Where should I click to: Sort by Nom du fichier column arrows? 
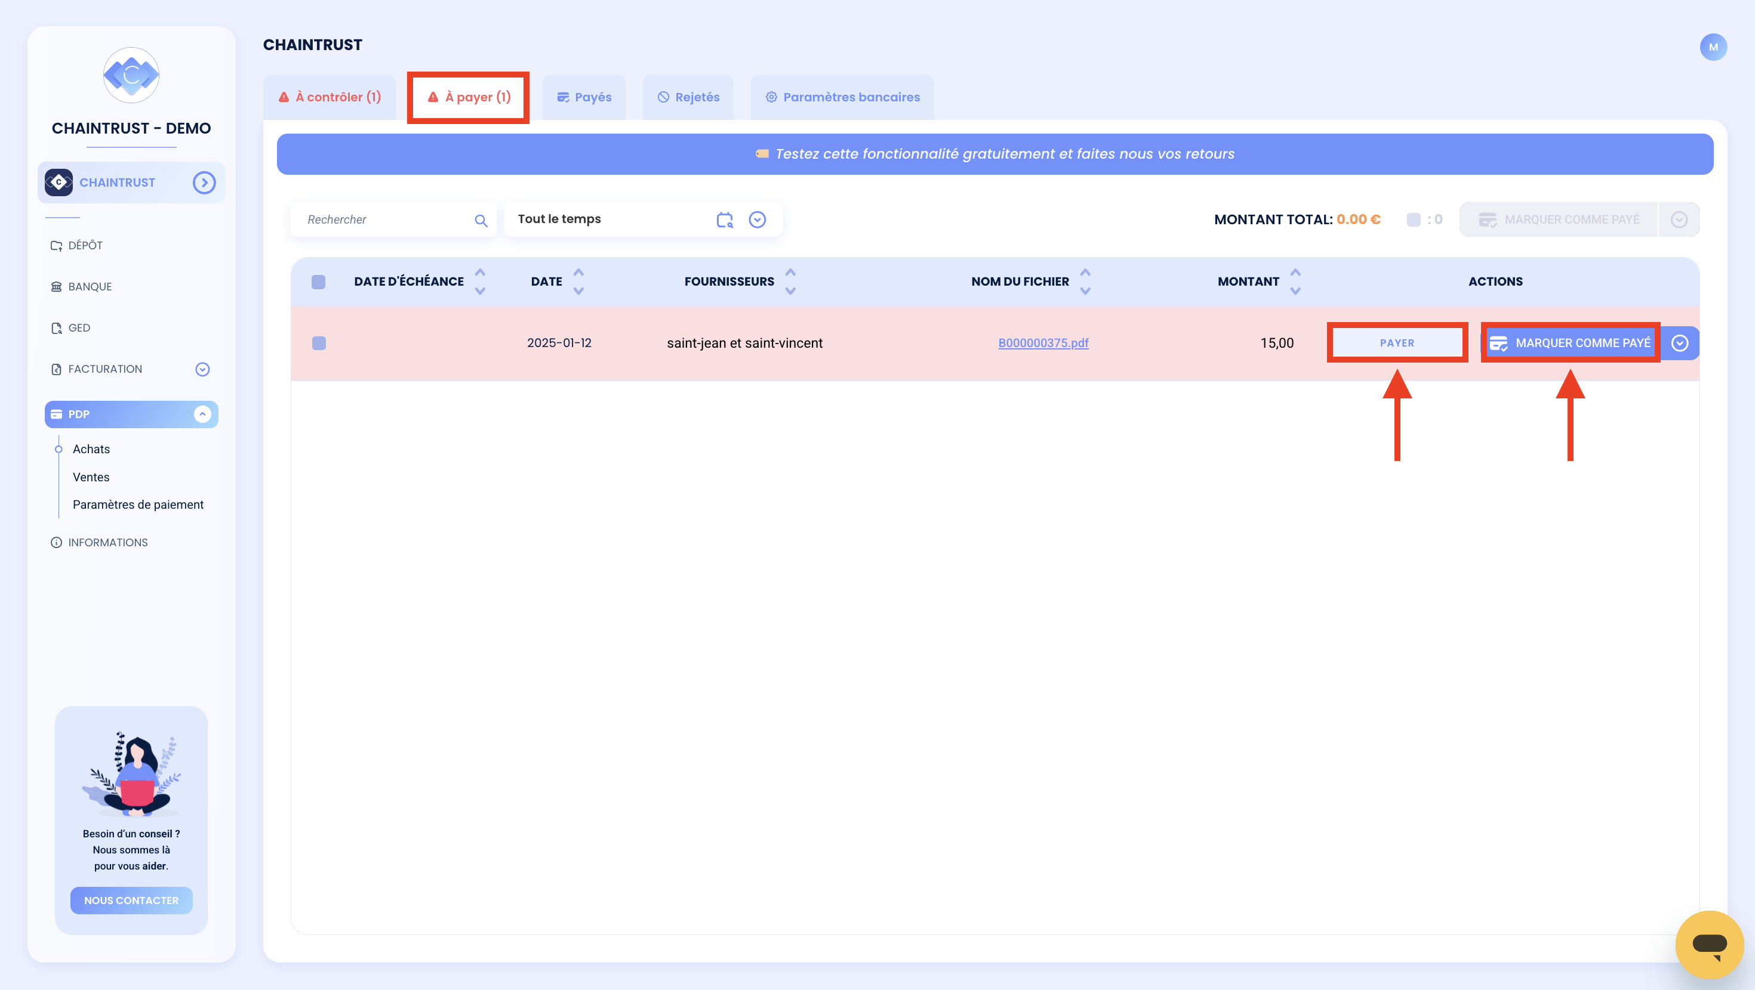(1085, 282)
